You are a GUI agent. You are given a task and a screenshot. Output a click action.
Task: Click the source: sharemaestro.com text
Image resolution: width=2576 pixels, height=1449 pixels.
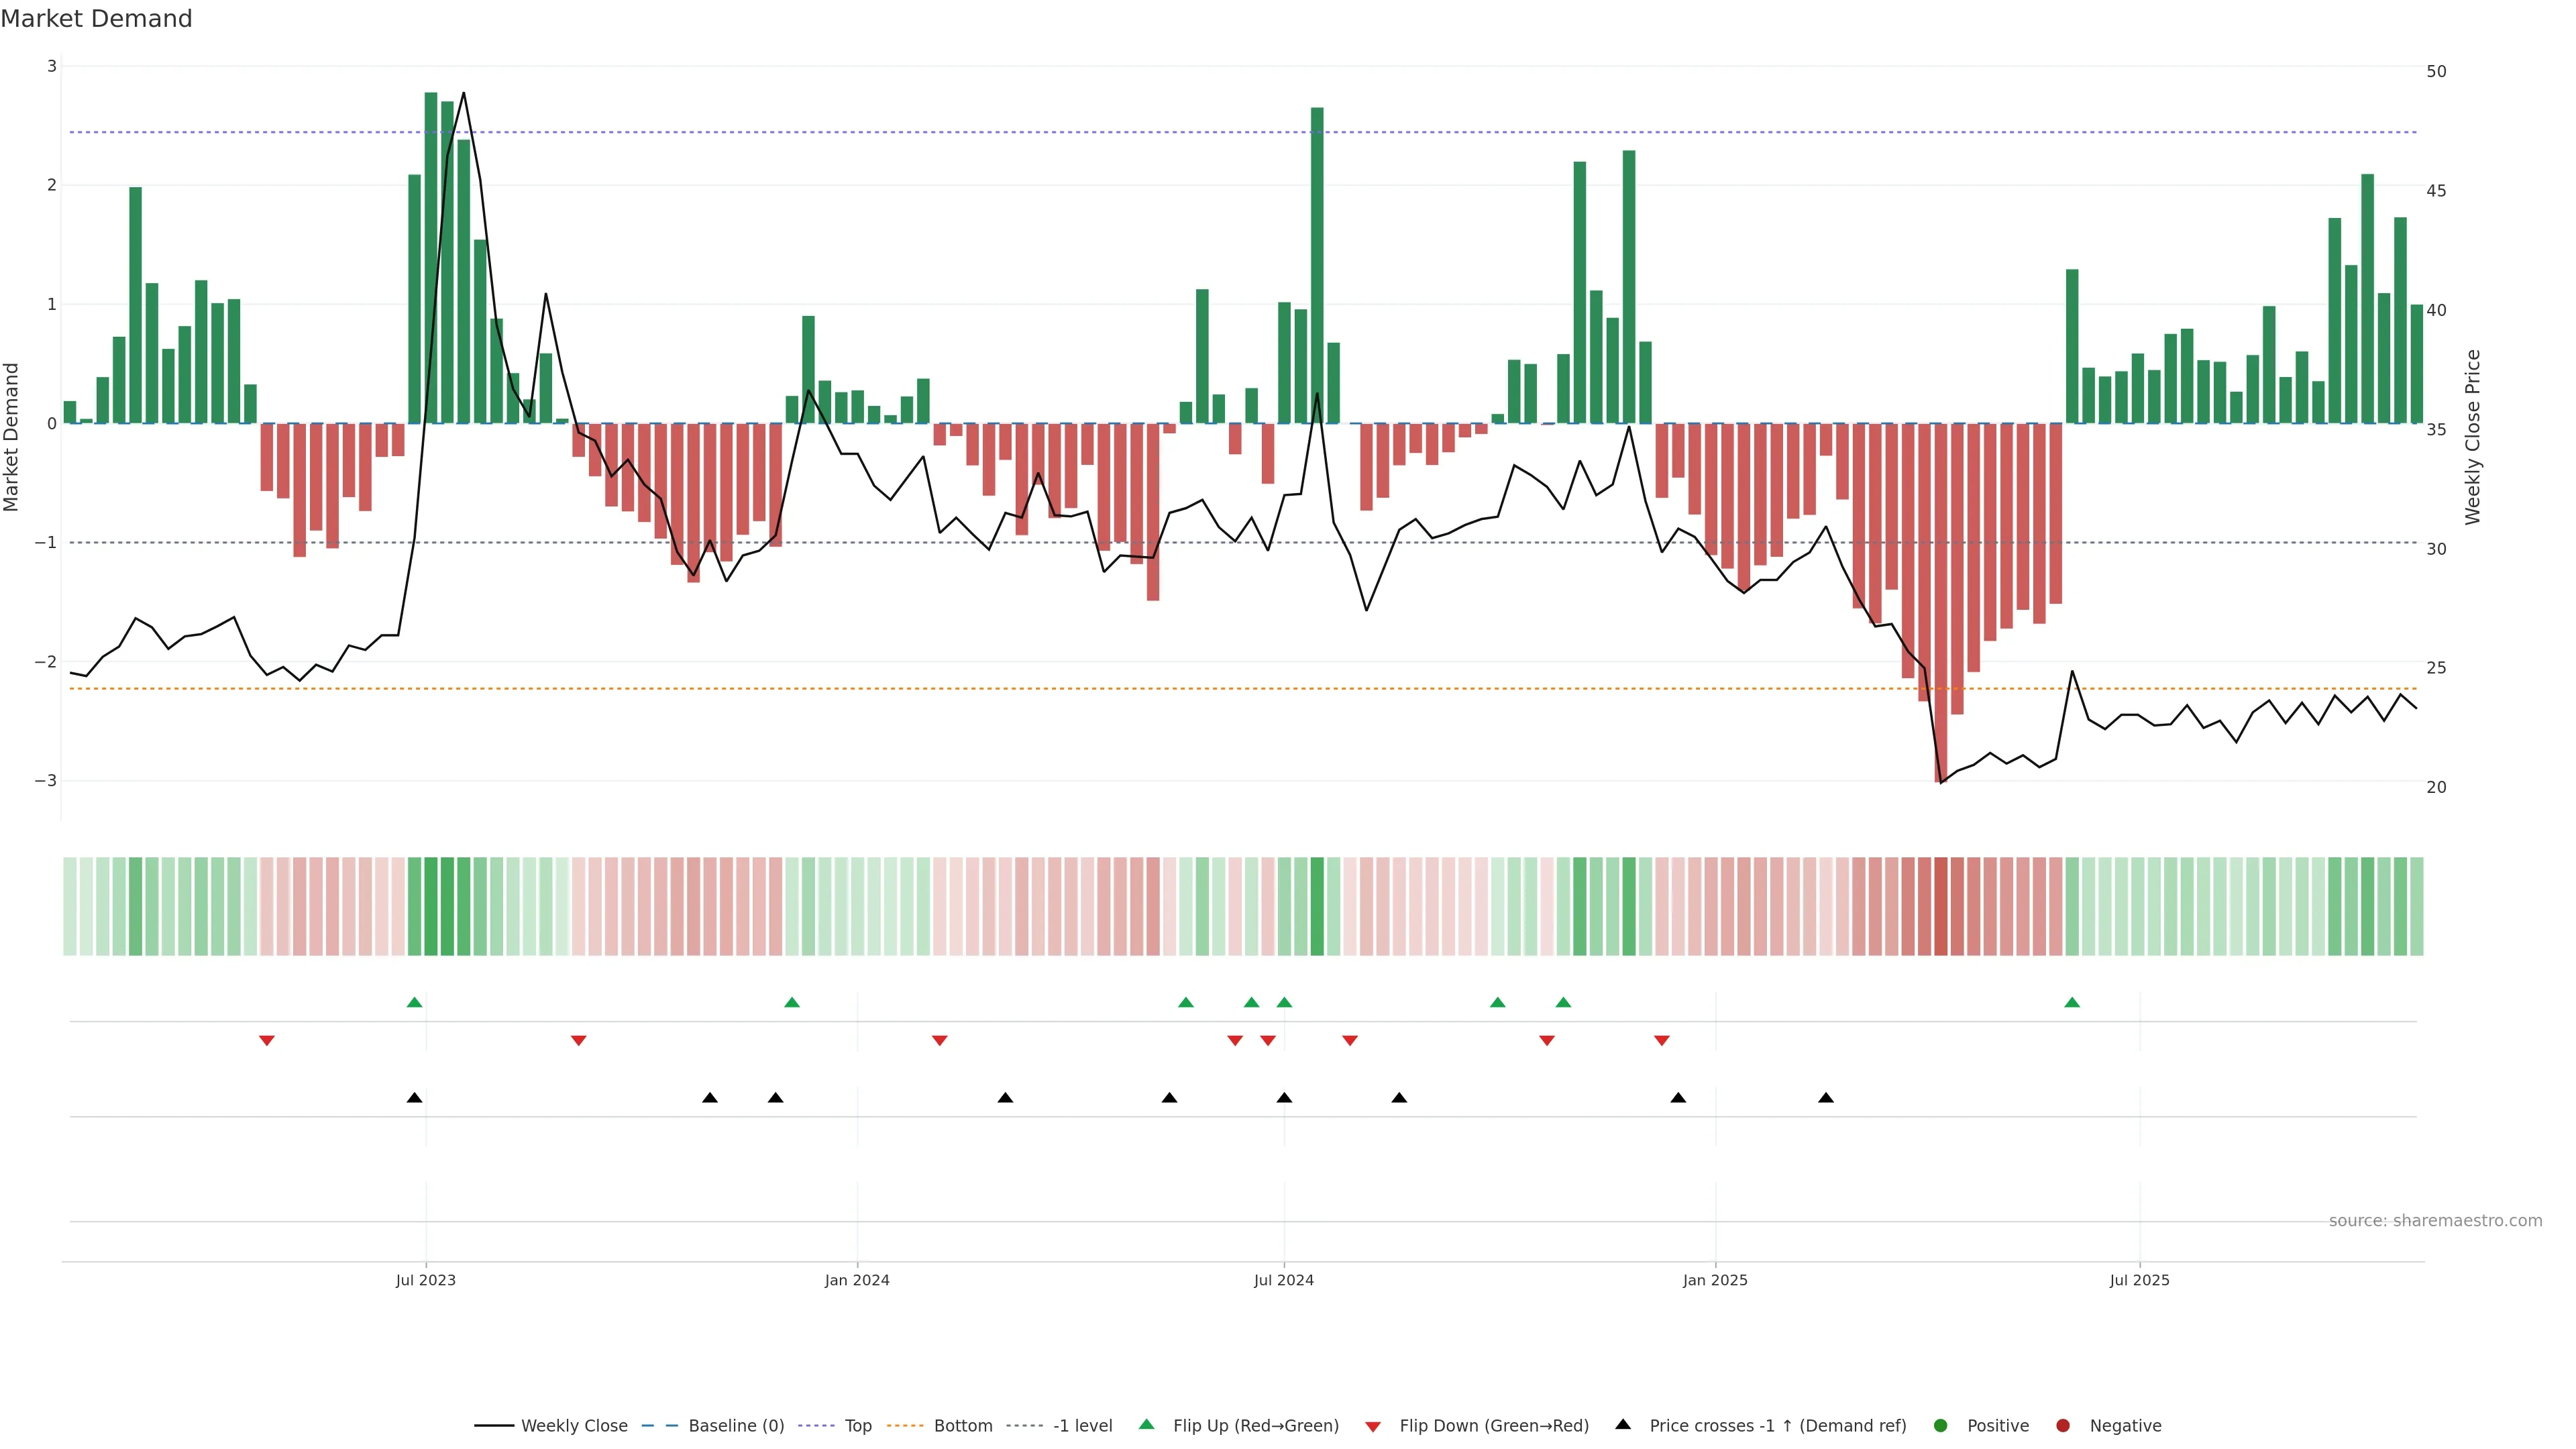click(2435, 1221)
